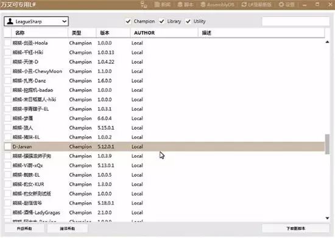
Task: Check the box for the xQx row
Action: 8,165
